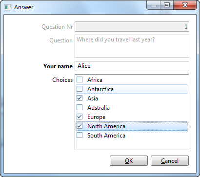This screenshot has width=200, height=177.
Task: Select the Antarctica list row label
Action: coord(100,89)
